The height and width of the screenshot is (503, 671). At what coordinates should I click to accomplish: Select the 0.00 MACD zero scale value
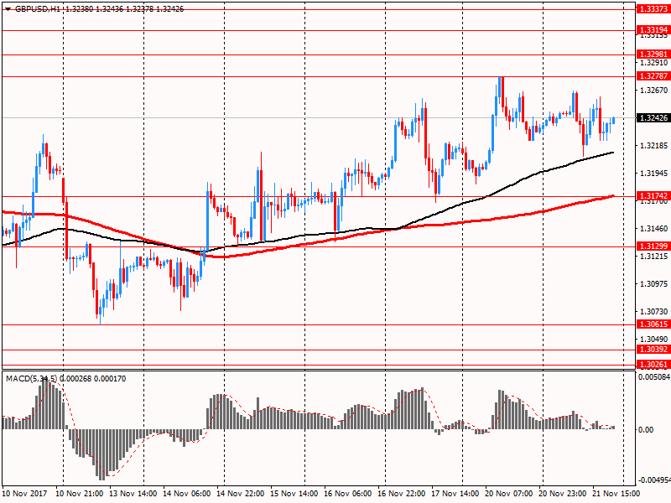coord(646,430)
